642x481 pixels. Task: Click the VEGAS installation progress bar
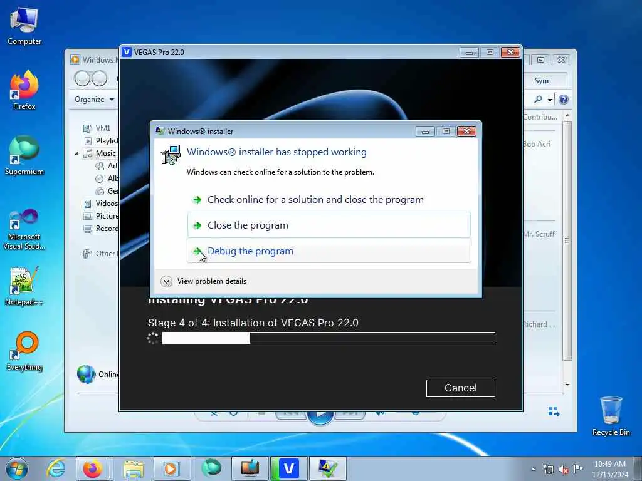tap(329, 338)
